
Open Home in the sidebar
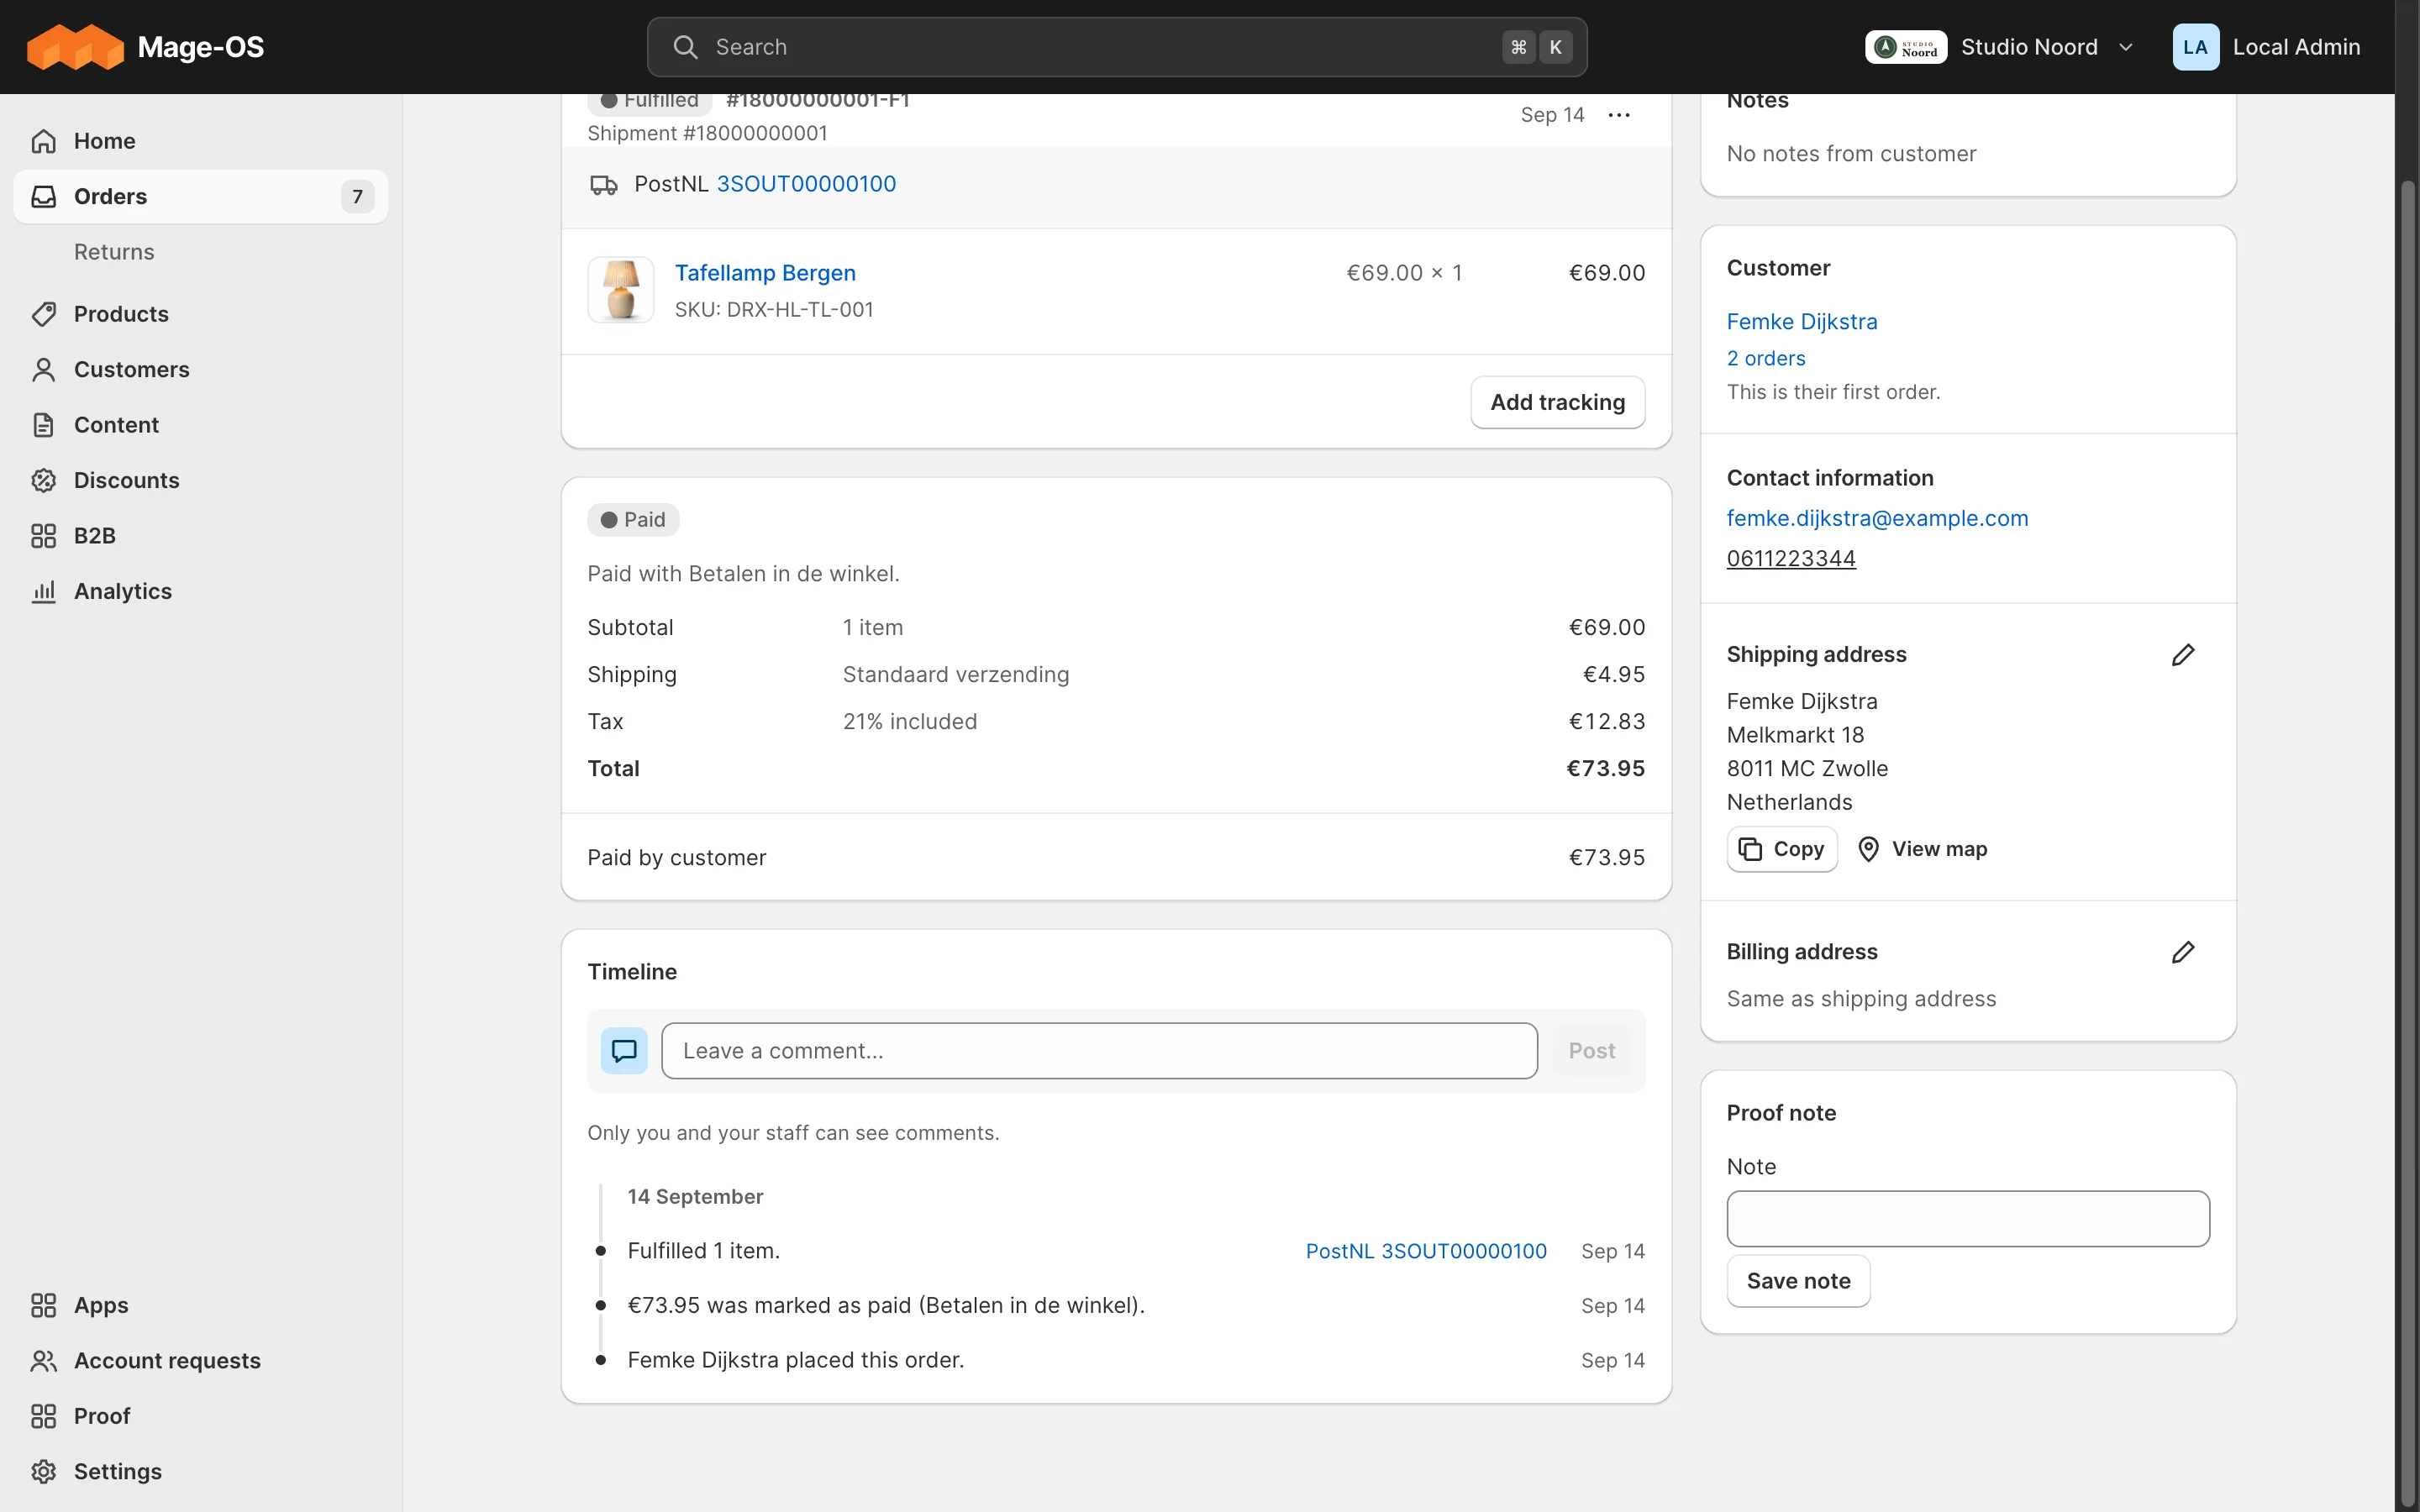pyautogui.click(x=200, y=141)
